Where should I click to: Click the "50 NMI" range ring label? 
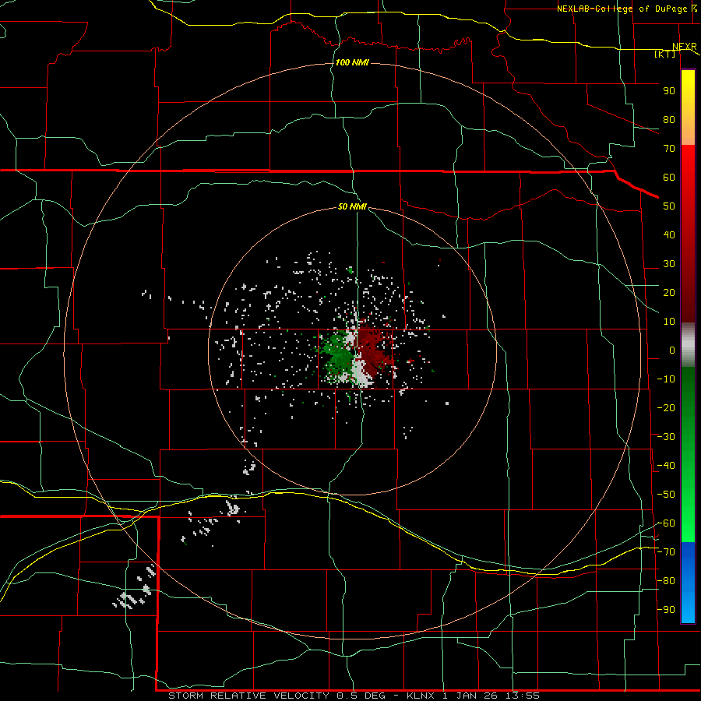[352, 206]
